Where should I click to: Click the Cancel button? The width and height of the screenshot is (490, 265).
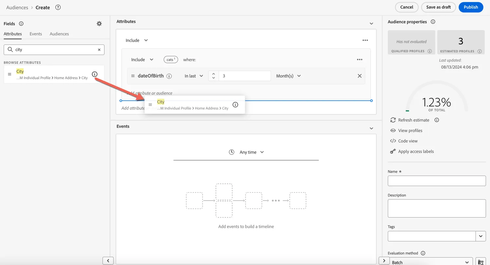407,7
